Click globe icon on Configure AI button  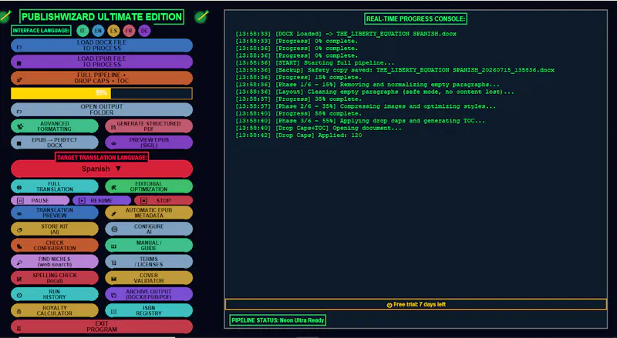click(114, 229)
